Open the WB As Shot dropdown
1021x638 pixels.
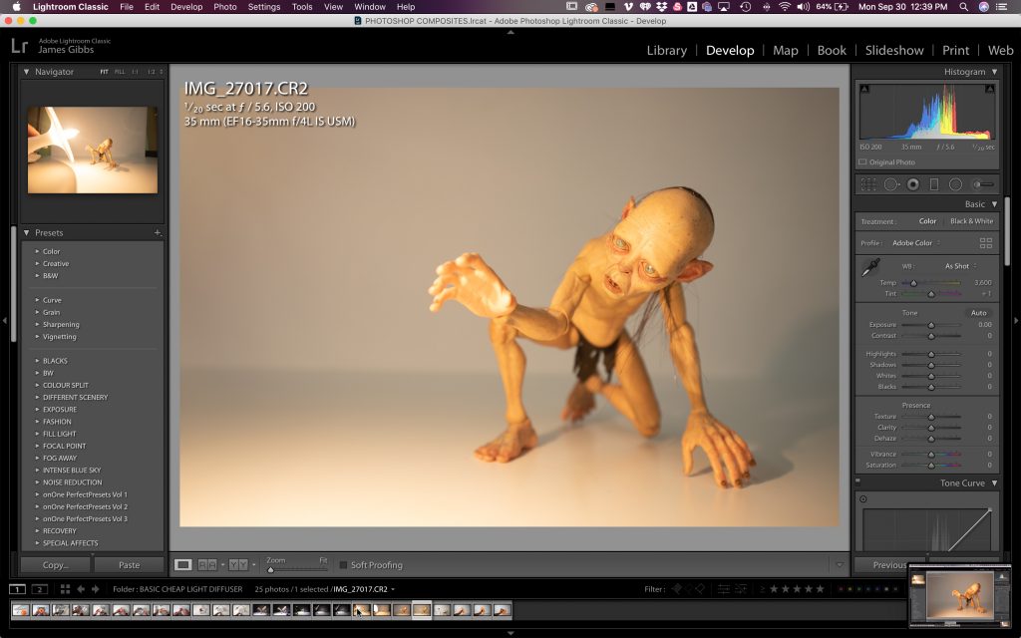961,266
